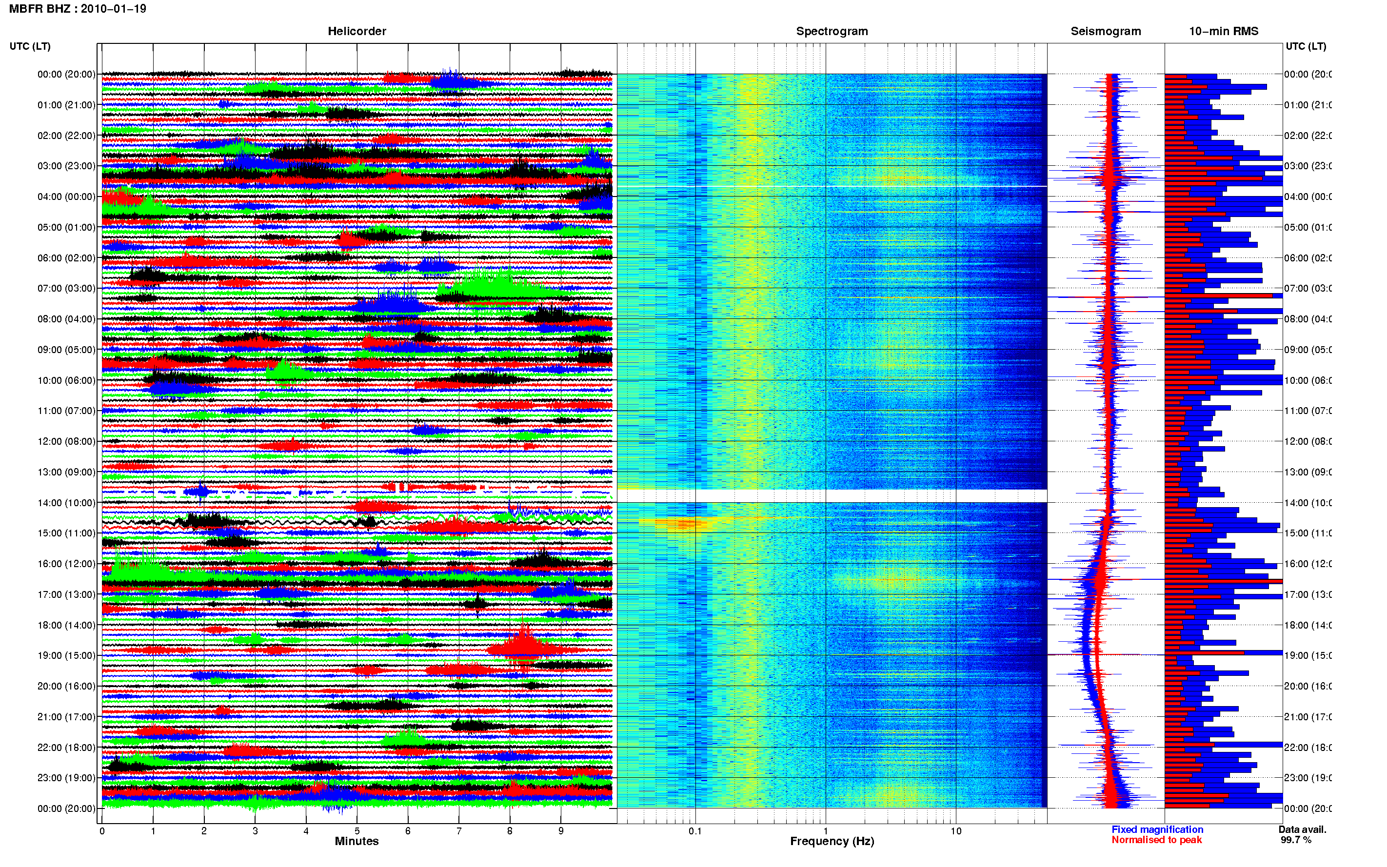This screenshot has height=867, width=1387.
Task: Click the left 'UTC (LT)' axis label
Action: 30,46
